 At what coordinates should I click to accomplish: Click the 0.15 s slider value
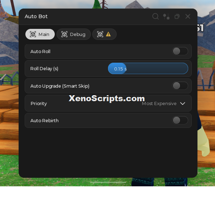[121, 69]
